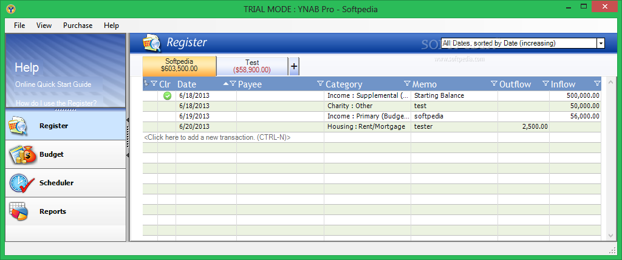This screenshot has height=260, width=622.
Task: Select the 'Income : Supplemental' category cell
Action: (x=367, y=95)
